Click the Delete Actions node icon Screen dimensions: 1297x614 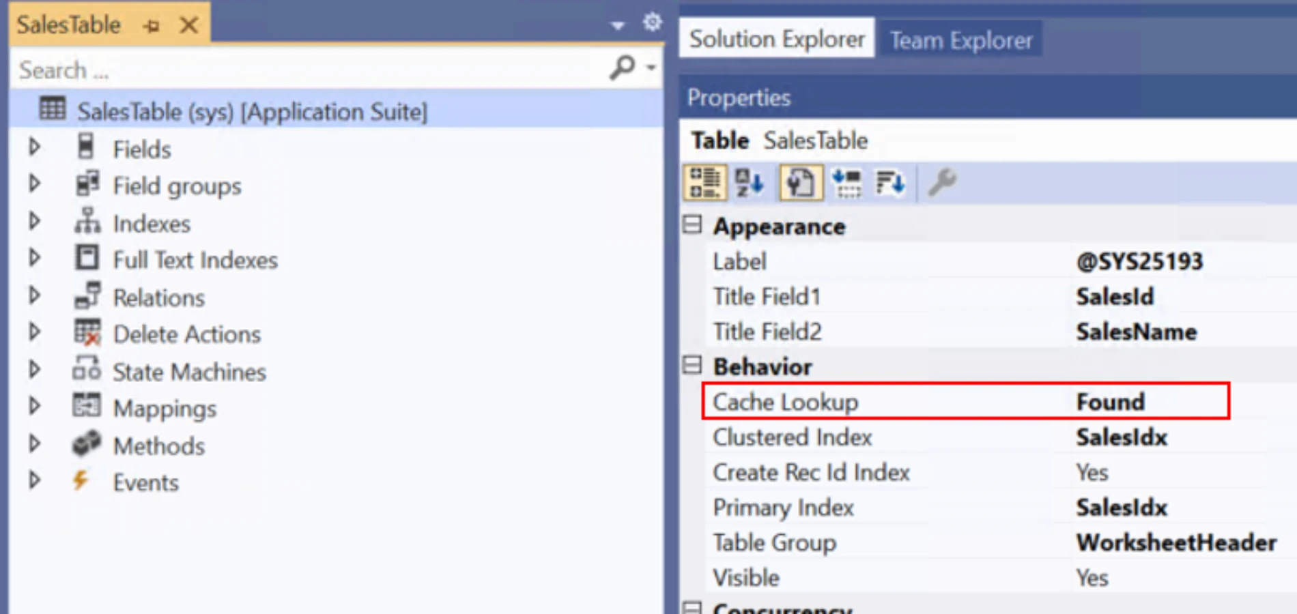pyautogui.click(x=87, y=332)
